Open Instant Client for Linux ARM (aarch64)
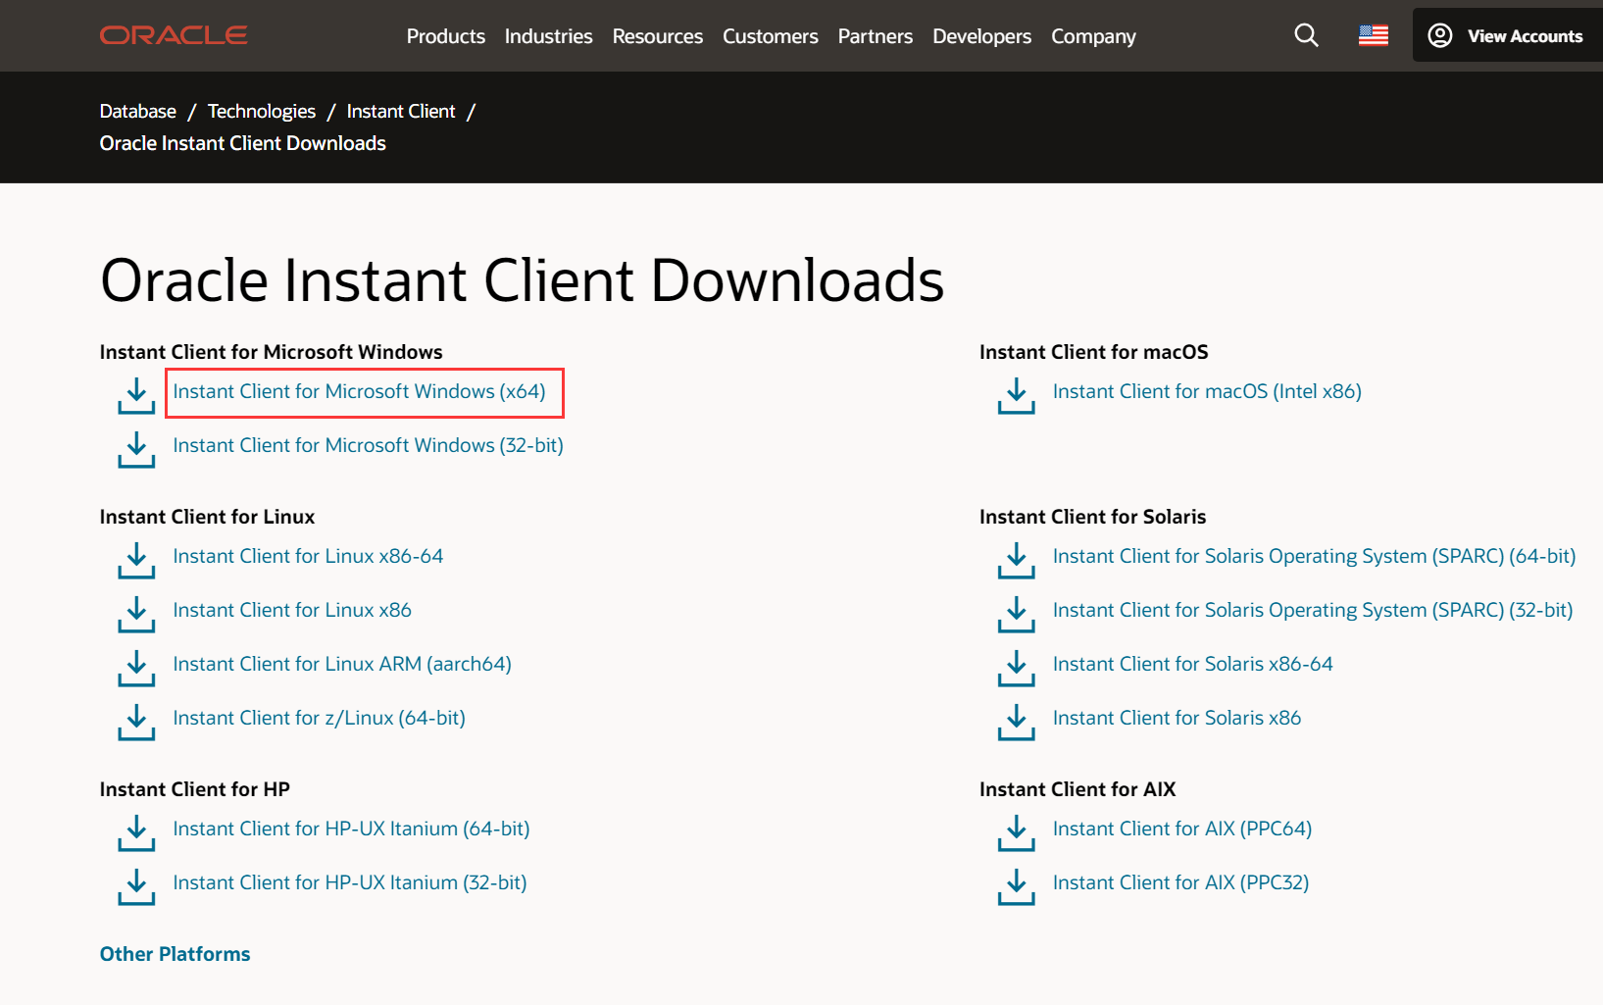1603x1005 pixels. pos(341,664)
